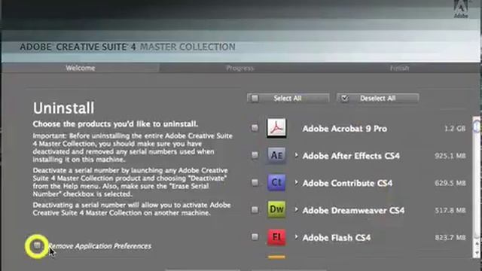
Task: Open the Progress step tab
Action: (x=239, y=68)
